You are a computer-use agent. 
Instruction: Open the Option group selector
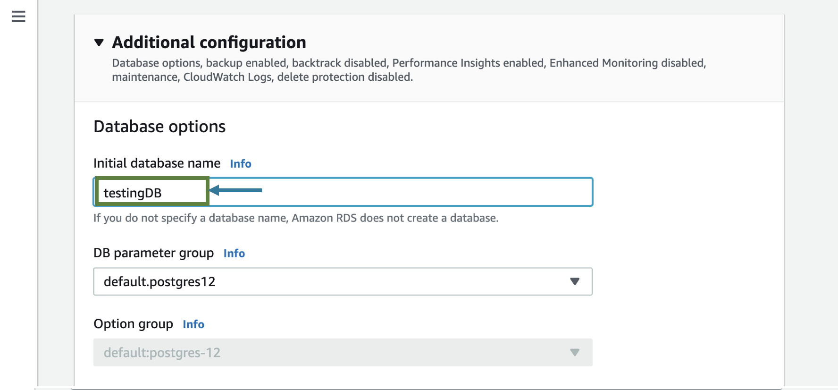point(343,352)
